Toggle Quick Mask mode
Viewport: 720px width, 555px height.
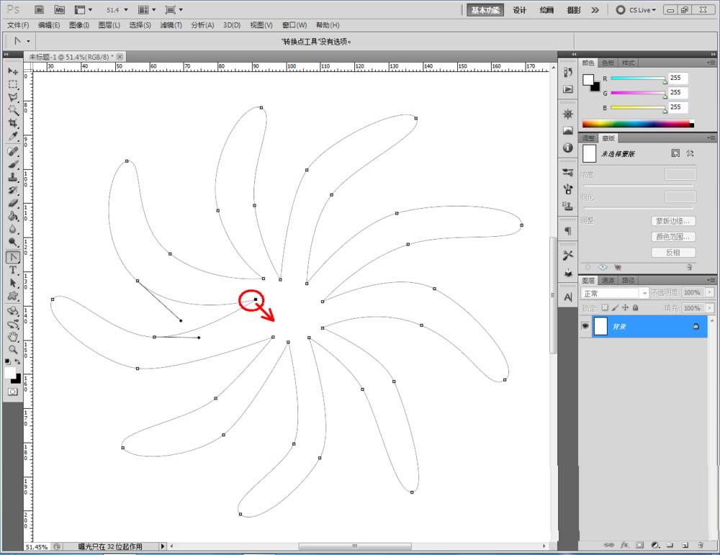click(x=13, y=392)
